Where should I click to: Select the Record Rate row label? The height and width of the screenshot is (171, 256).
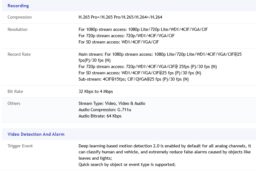(19, 54)
